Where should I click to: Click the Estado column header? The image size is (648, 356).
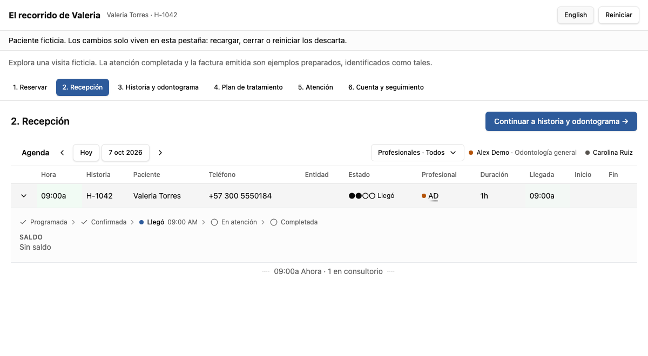point(359,175)
